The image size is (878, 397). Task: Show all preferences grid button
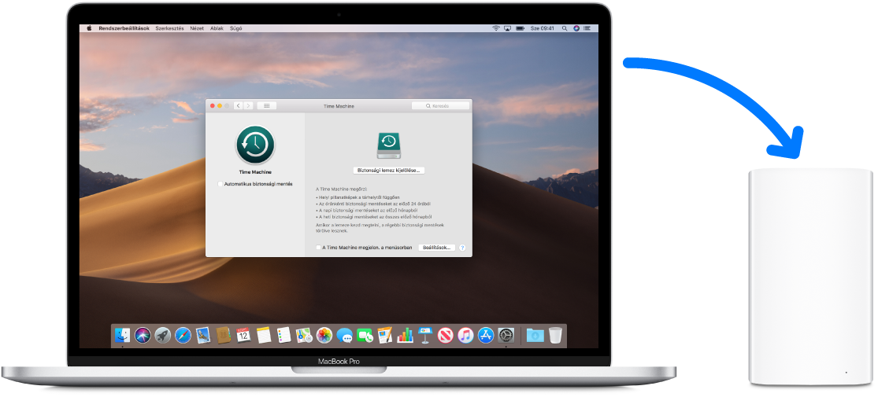click(267, 105)
